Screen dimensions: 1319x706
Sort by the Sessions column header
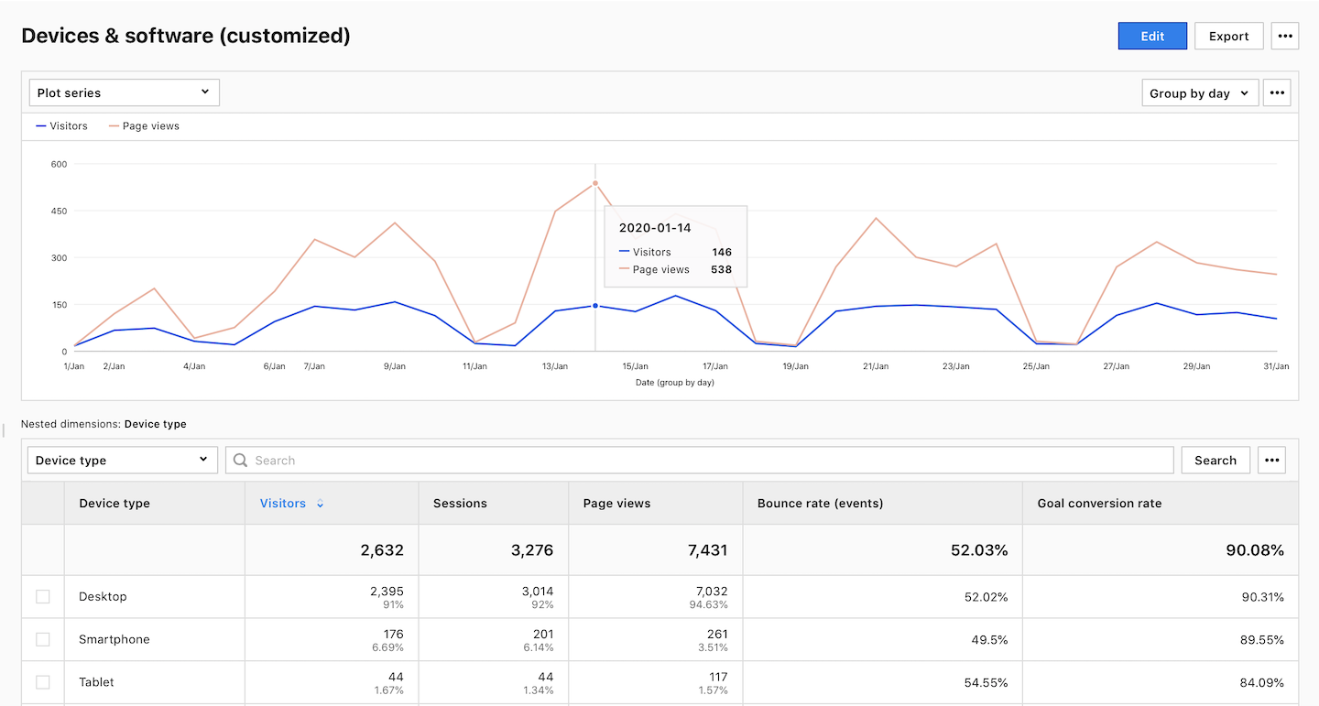click(x=460, y=503)
